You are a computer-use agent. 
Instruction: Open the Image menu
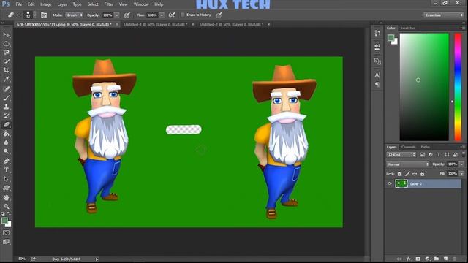click(x=45, y=4)
